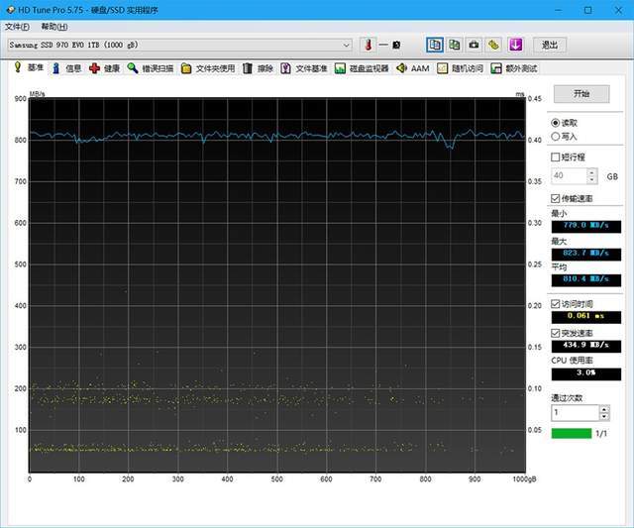Toggle the 突发速率 burst rate checkbox
The height and width of the screenshot is (528, 634).
click(556, 333)
